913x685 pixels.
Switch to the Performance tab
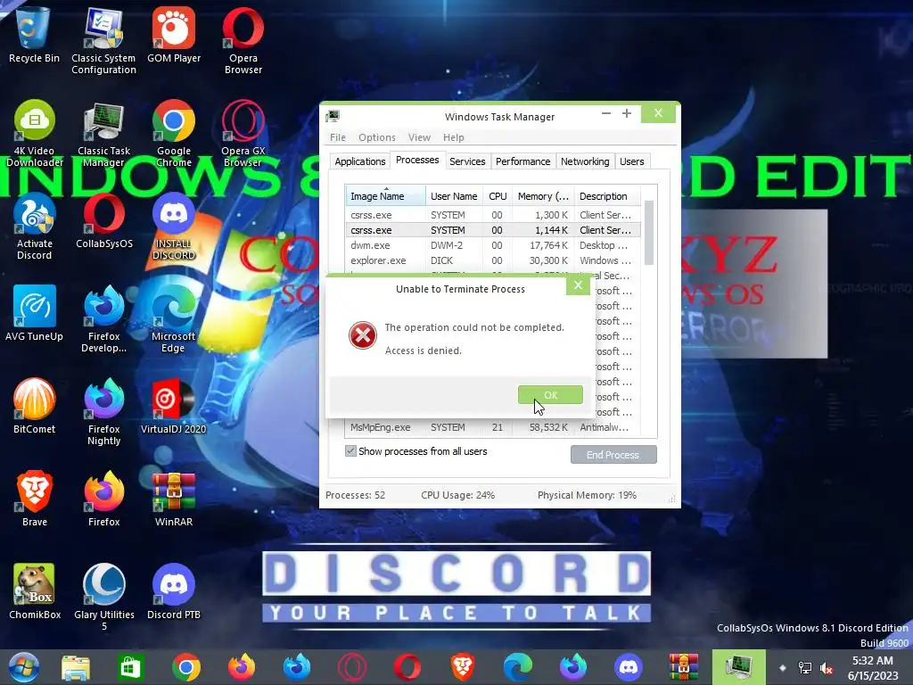pos(522,161)
